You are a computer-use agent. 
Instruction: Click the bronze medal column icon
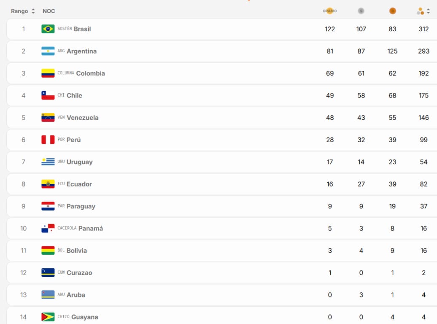392,11
